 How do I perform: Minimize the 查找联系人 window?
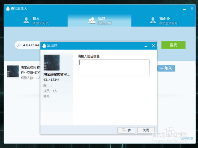(184, 9)
